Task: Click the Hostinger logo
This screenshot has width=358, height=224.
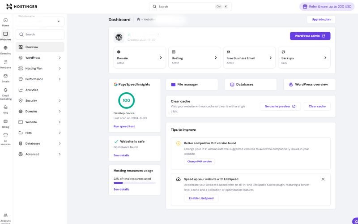Action: 21,7
